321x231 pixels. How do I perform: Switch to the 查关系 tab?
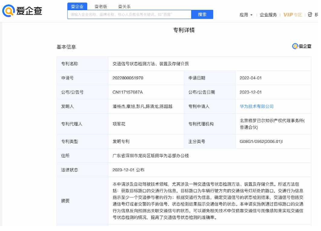click(x=124, y=7)
